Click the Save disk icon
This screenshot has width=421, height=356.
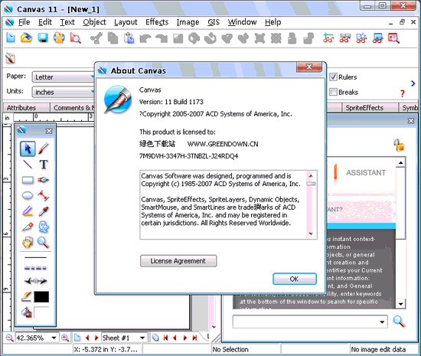(42, 38)
